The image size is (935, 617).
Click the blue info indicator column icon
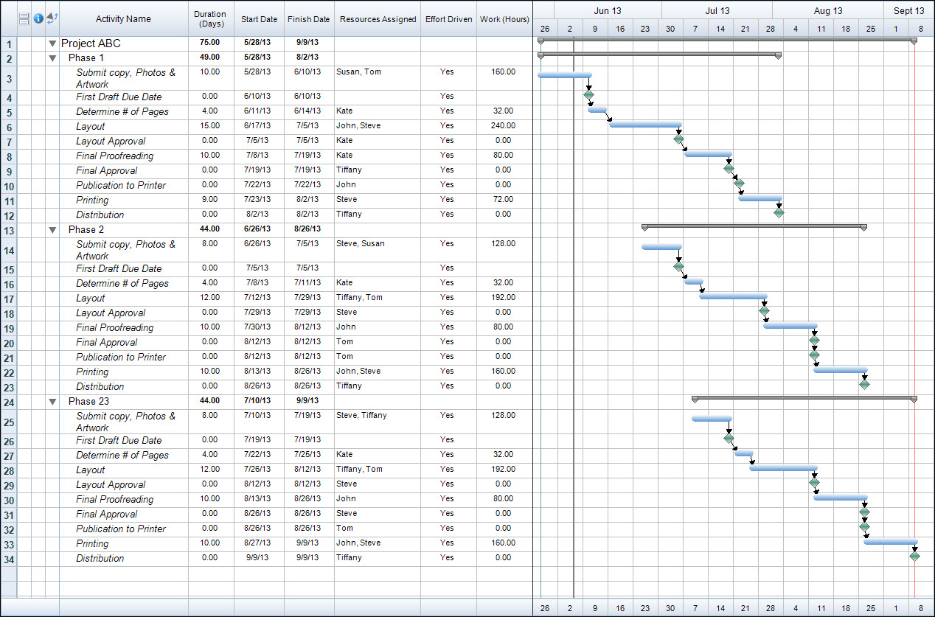click(38, 18)
